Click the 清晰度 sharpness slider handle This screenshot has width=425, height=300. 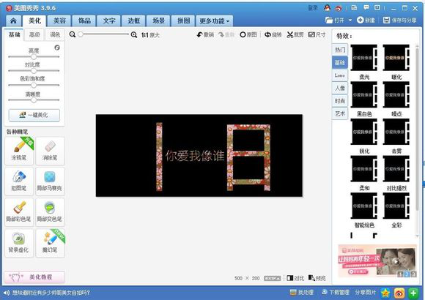(34, 100)
